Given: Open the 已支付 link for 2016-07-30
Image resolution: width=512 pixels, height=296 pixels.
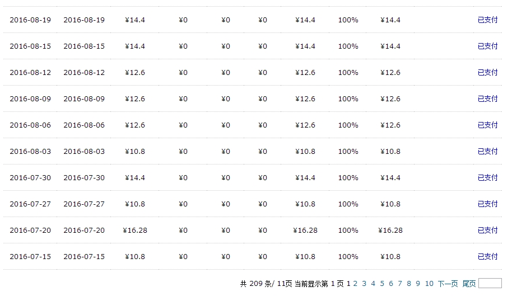Looking at the screenshot, I should [487, 178].
